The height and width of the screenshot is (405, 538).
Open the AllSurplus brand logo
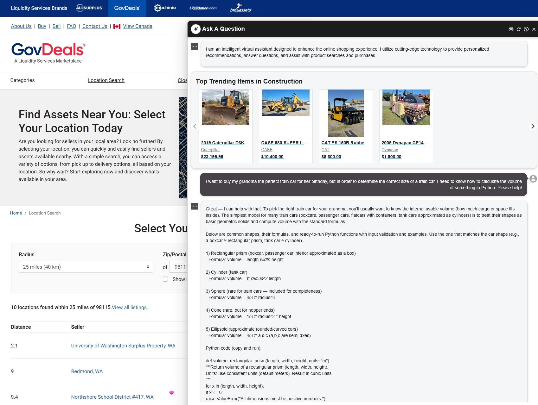click(89, 8)
